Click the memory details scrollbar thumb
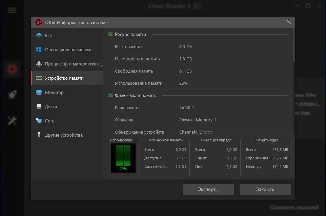The image size is (326, 216). (x=294, y=45)
